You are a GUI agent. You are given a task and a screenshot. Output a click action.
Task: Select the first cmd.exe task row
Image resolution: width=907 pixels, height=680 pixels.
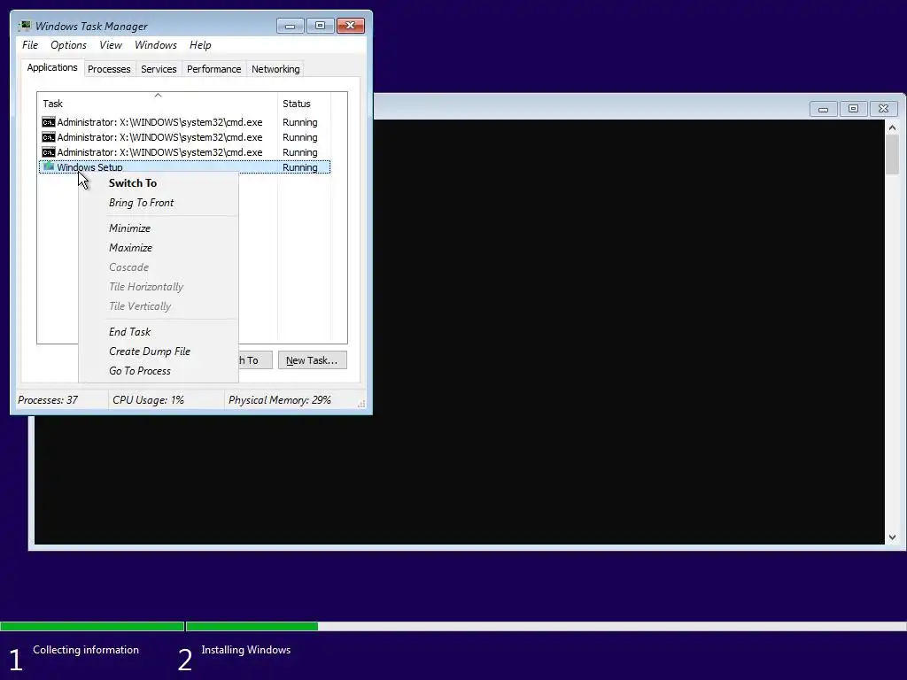[184, 122]
